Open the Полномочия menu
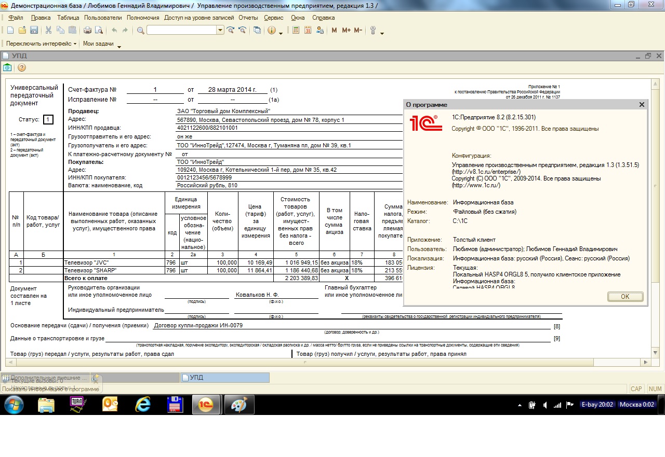665x457 pixels. click(x=143, y=18)
